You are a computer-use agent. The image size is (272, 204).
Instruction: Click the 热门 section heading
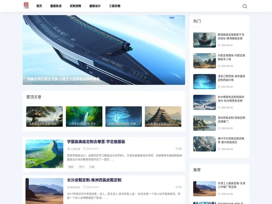[x=197, y=21]
